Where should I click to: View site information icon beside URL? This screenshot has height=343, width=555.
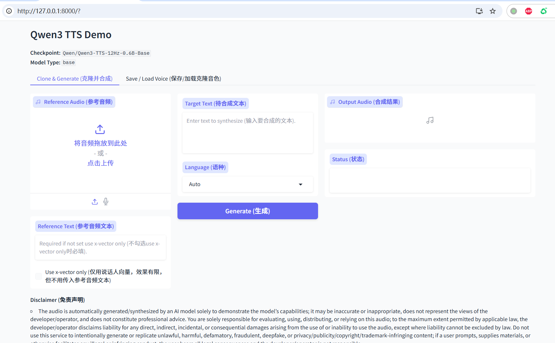tap(9, 11)
